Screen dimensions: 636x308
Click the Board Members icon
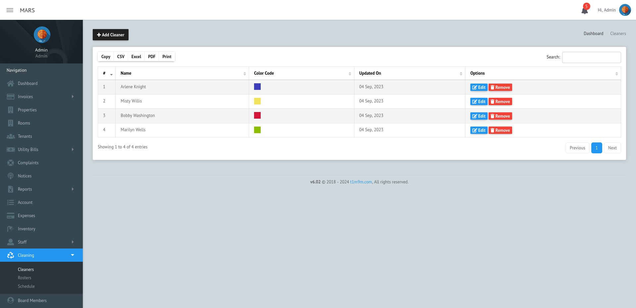[x=11, y=300]
